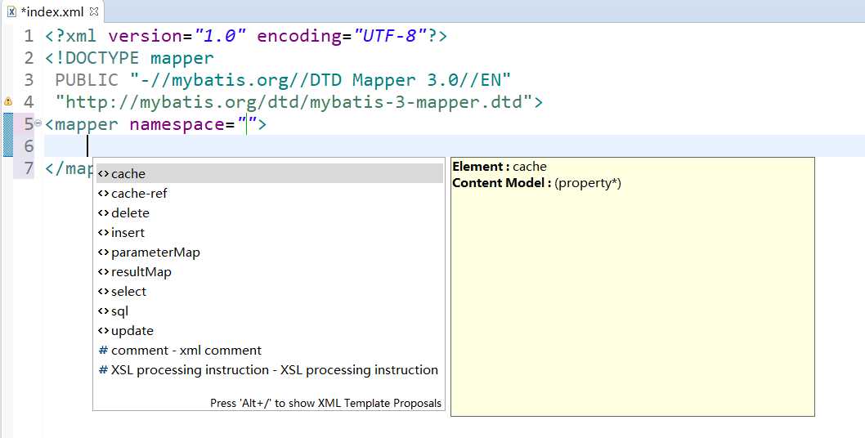Insert the XSL processing instruction proposal

(270, 369)
